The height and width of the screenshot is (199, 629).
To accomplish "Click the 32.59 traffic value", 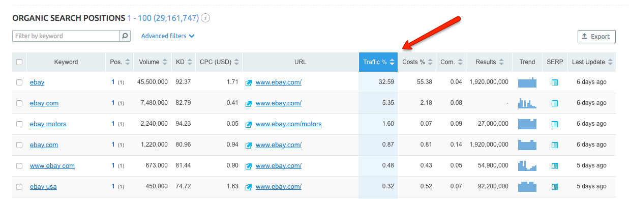I will pyautogui.click(x=386, y=82).
